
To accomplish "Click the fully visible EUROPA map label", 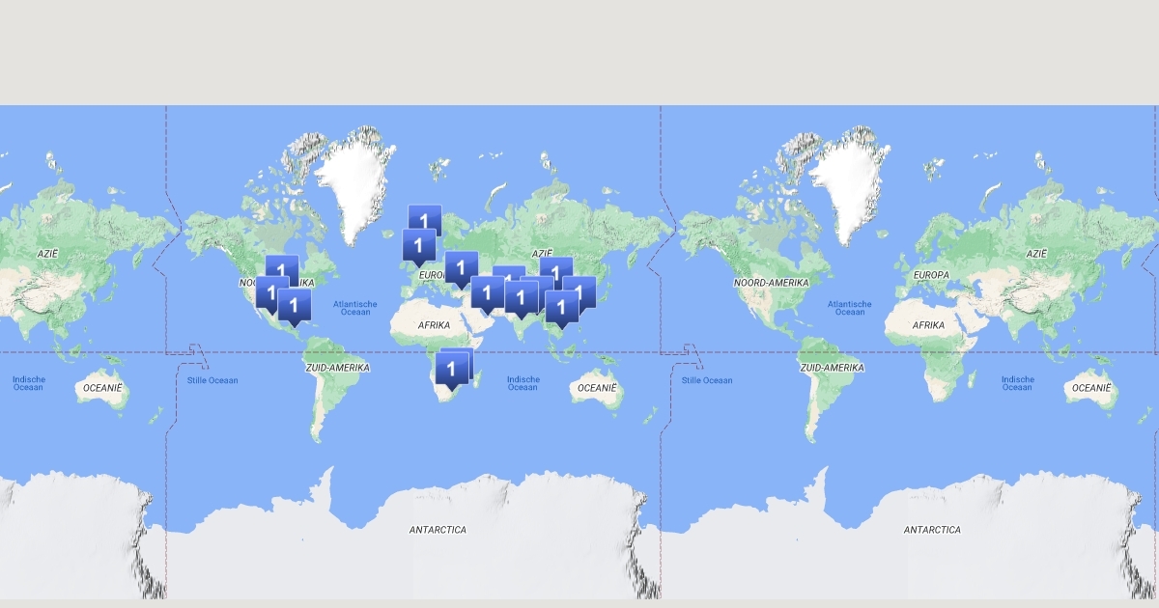I will tap(929, 275).
